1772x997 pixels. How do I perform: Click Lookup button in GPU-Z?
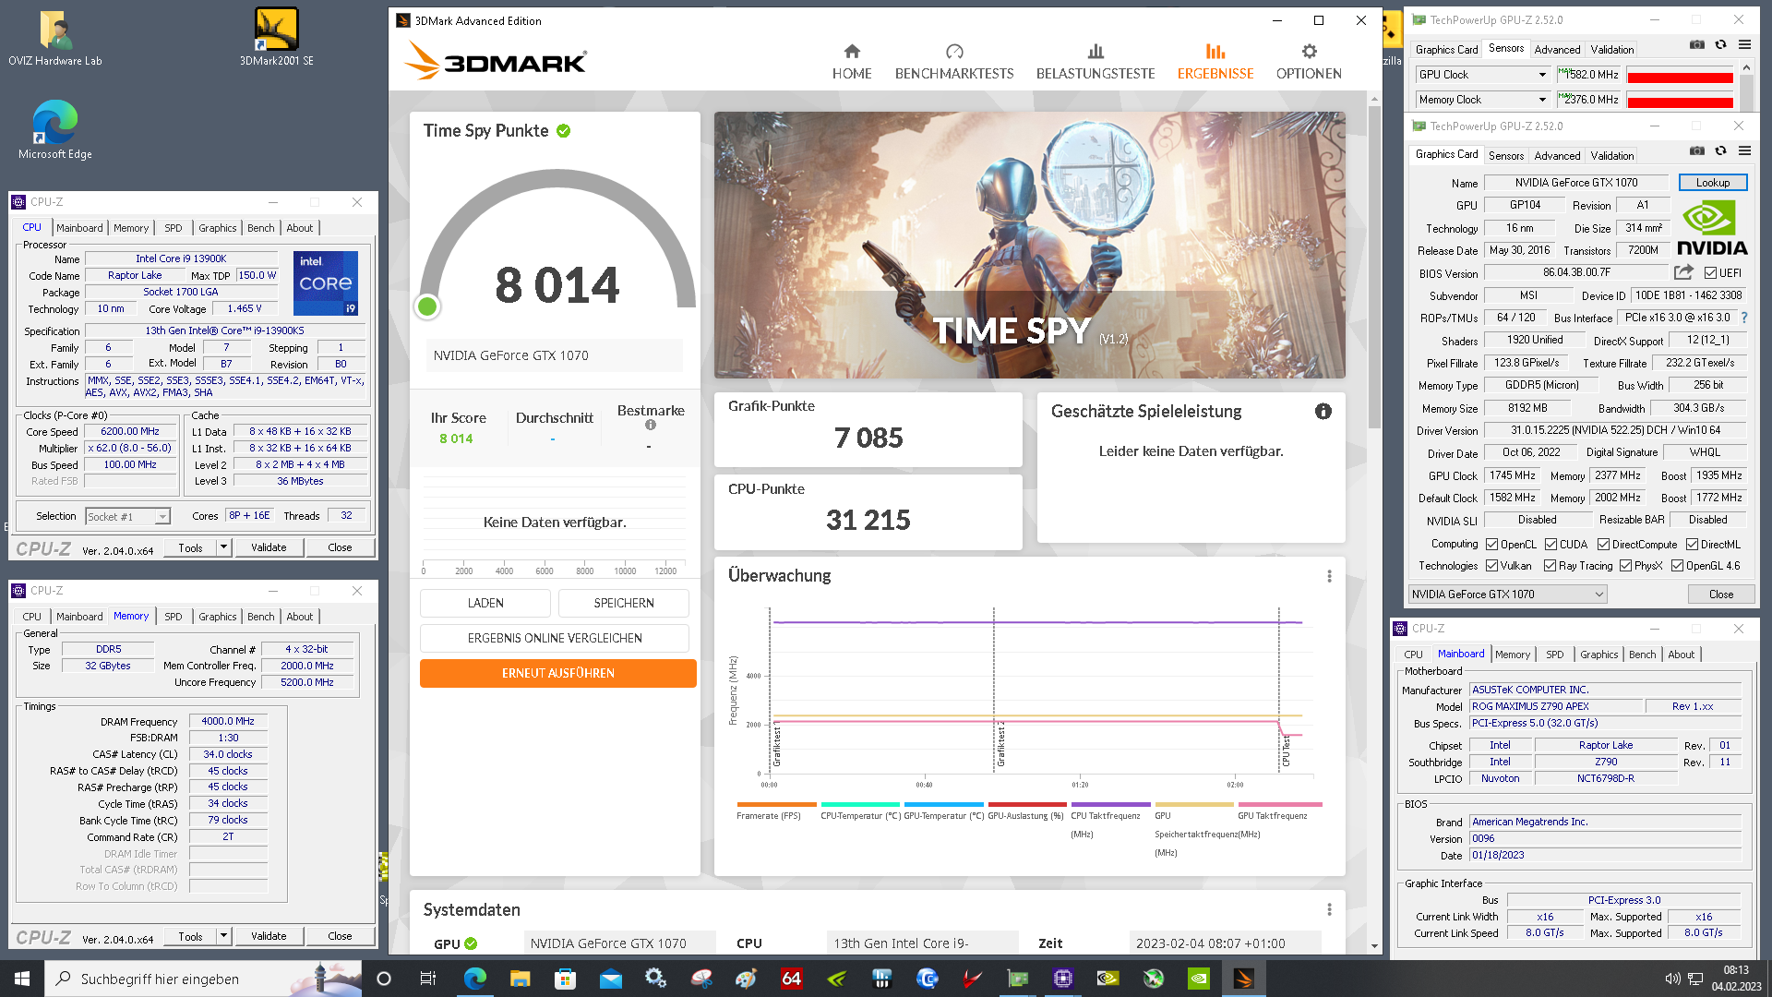(1713, 183)
